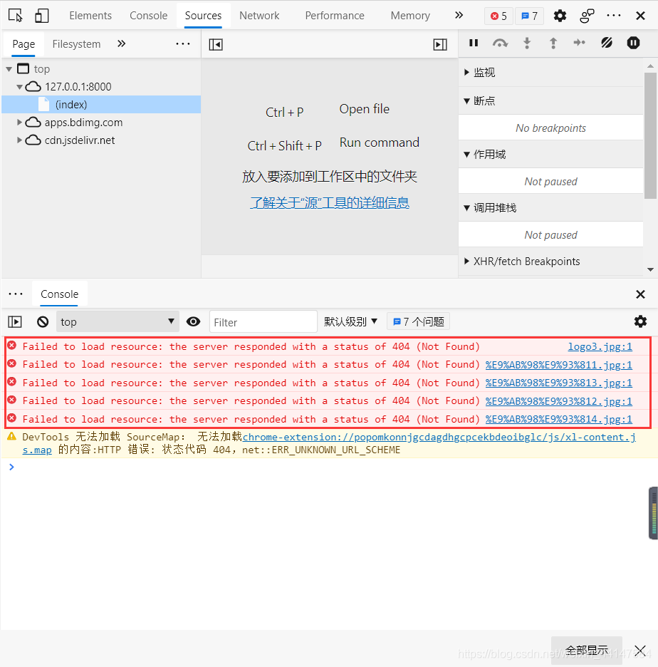Toggle pause on exceptions
The image size is (658, 667).
tap(633, 43)
